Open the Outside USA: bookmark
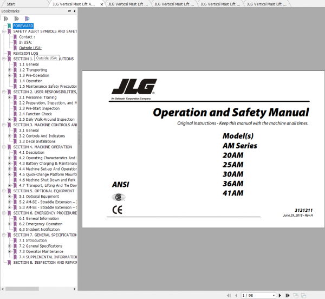The width and height of the screenshot is (325, 299). [x=30, y=48]
